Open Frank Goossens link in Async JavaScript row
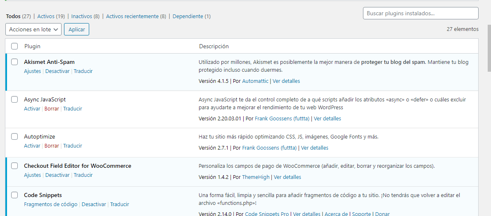This screenshot has height=216, width=491. tap(282, 118)
